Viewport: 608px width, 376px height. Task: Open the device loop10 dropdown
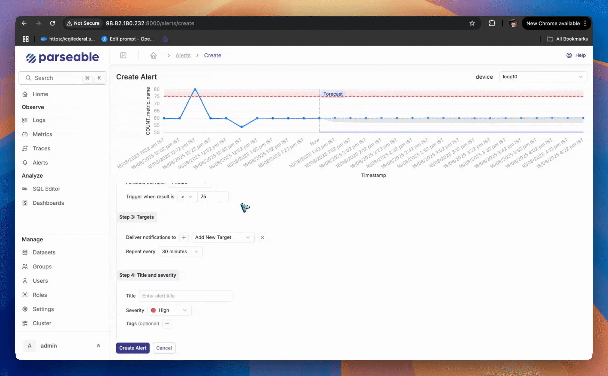coord(543,77)
